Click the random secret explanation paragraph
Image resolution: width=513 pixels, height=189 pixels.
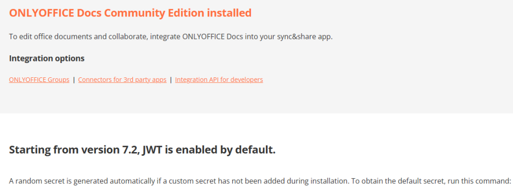(x=260, y=180)
